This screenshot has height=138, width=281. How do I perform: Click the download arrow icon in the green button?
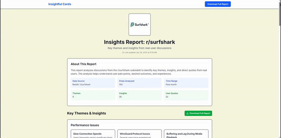(188, 113)
